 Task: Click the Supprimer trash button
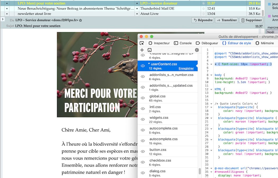pyautogui.click(x=251, y=20)
